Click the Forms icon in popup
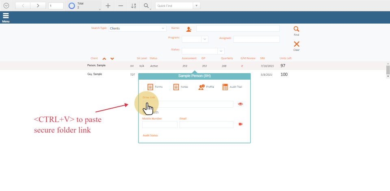The image size is (390, 191). 150,87
